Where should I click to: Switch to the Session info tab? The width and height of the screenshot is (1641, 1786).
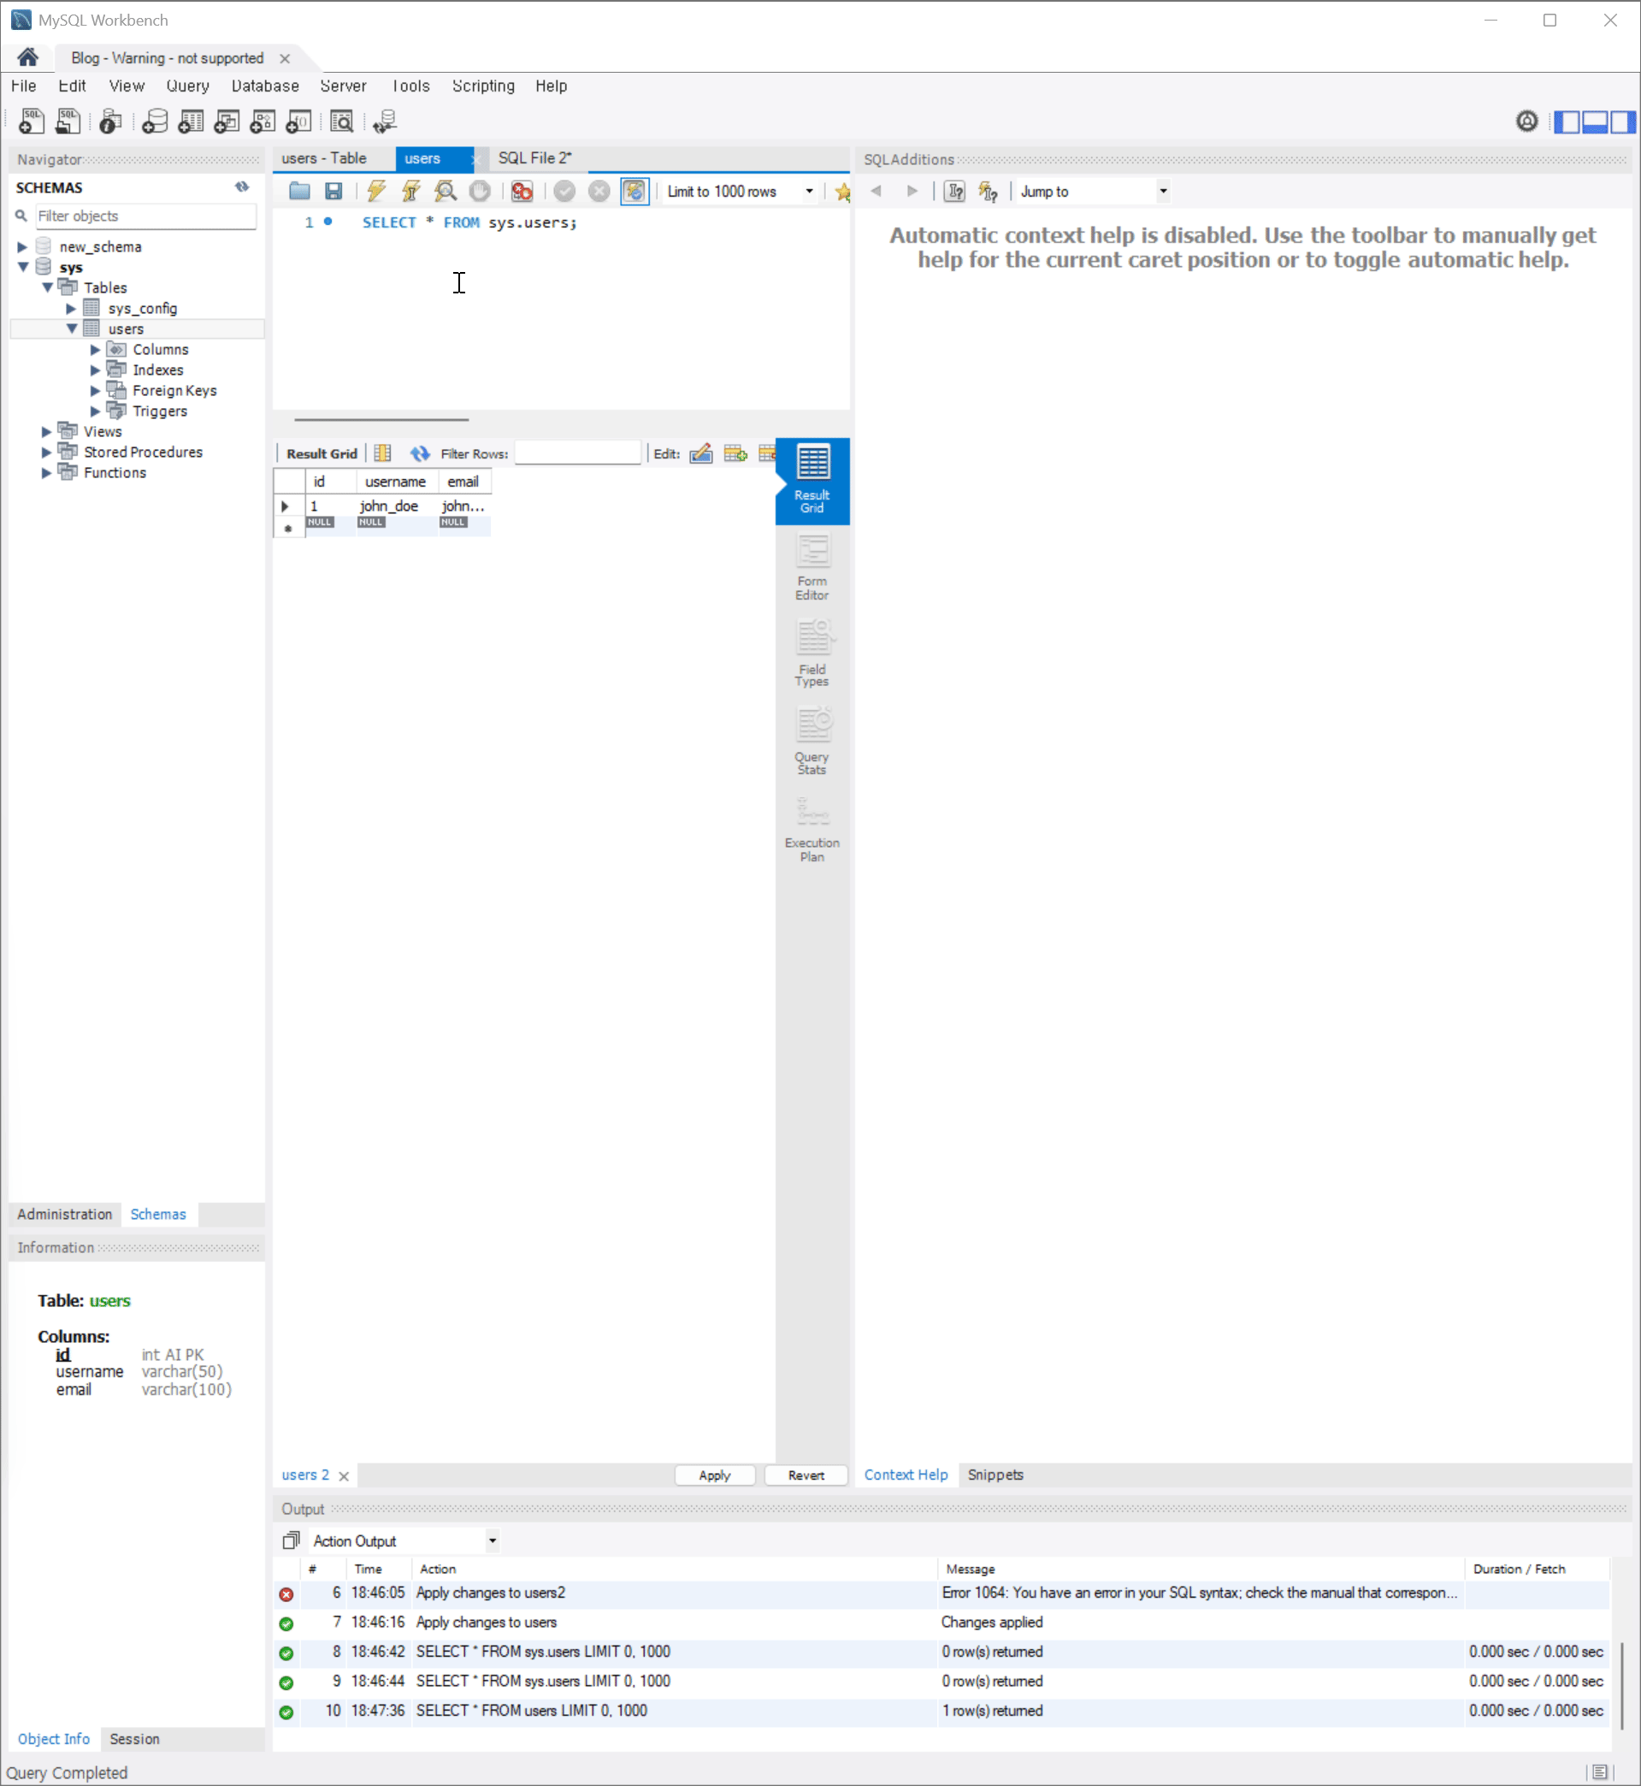coord(134,1739)
